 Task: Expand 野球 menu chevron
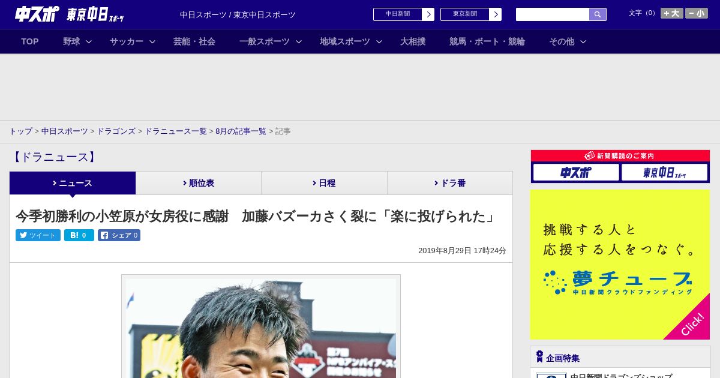tap(89, 41)
